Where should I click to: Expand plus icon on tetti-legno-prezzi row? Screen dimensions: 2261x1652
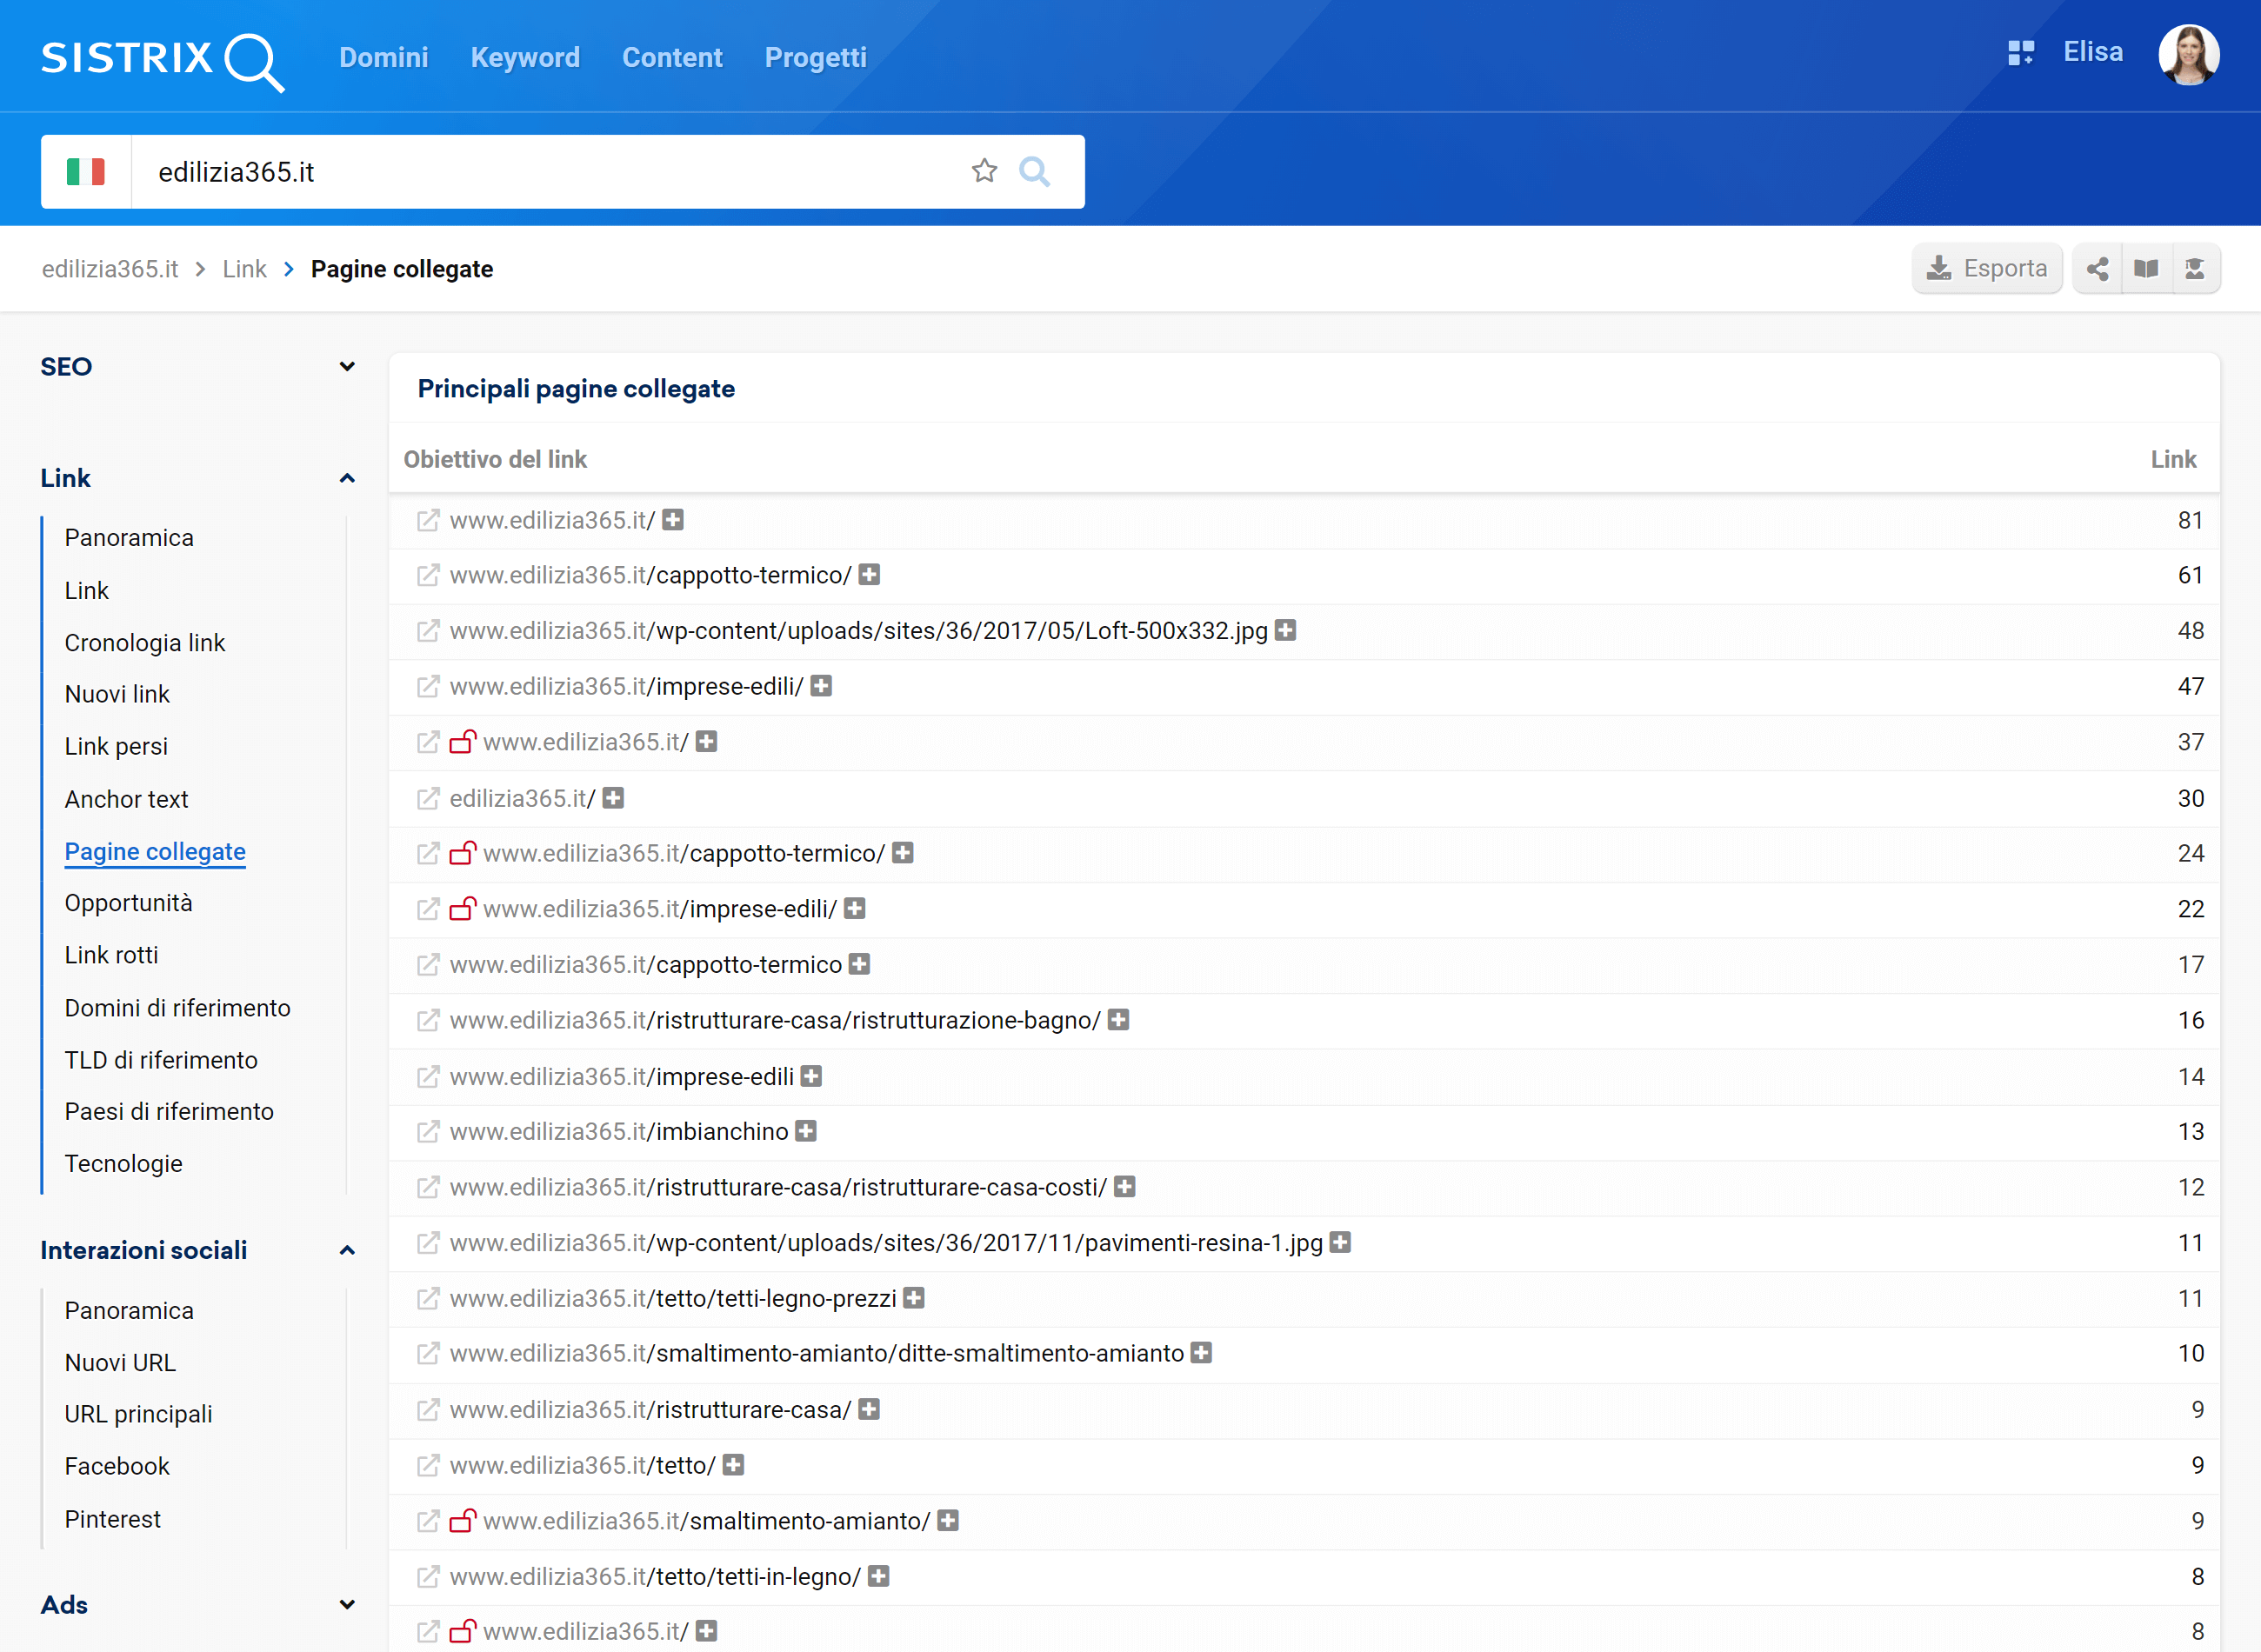pyautogui.click(x=913, y=1298)
